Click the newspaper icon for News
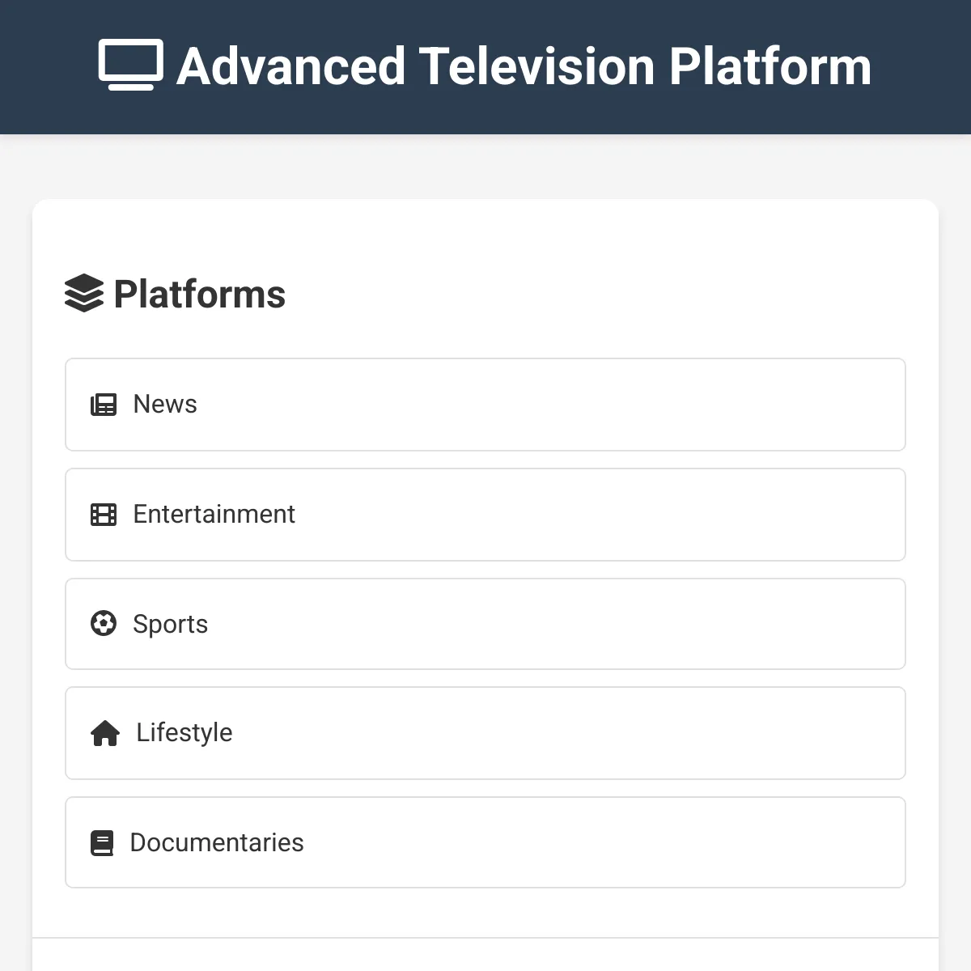This screenshot has height=971, width=971. pyautogui.click(x=104, y=405)
